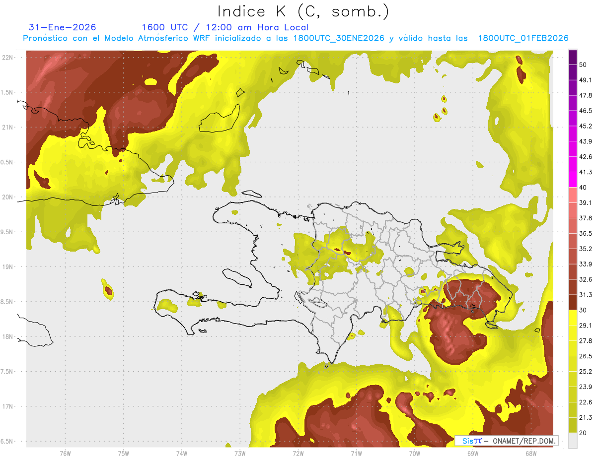This screenshot has height=460, width=596.
Task: Click the "21.3" color bar label
Action: pyautogui.click(x=585, y=417)
